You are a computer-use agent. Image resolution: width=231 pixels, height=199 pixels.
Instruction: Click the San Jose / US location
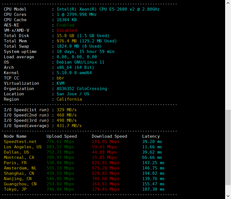[x=73, y=94]
